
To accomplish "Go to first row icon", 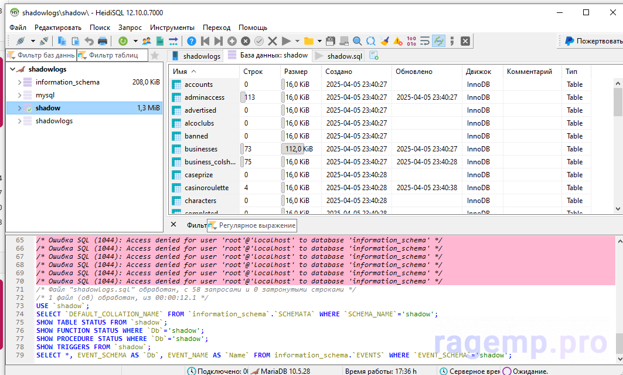I will point(205,41).
